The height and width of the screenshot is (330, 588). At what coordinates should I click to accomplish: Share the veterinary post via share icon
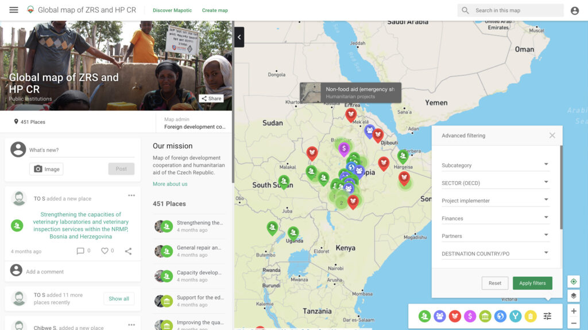tap(128, 251)
